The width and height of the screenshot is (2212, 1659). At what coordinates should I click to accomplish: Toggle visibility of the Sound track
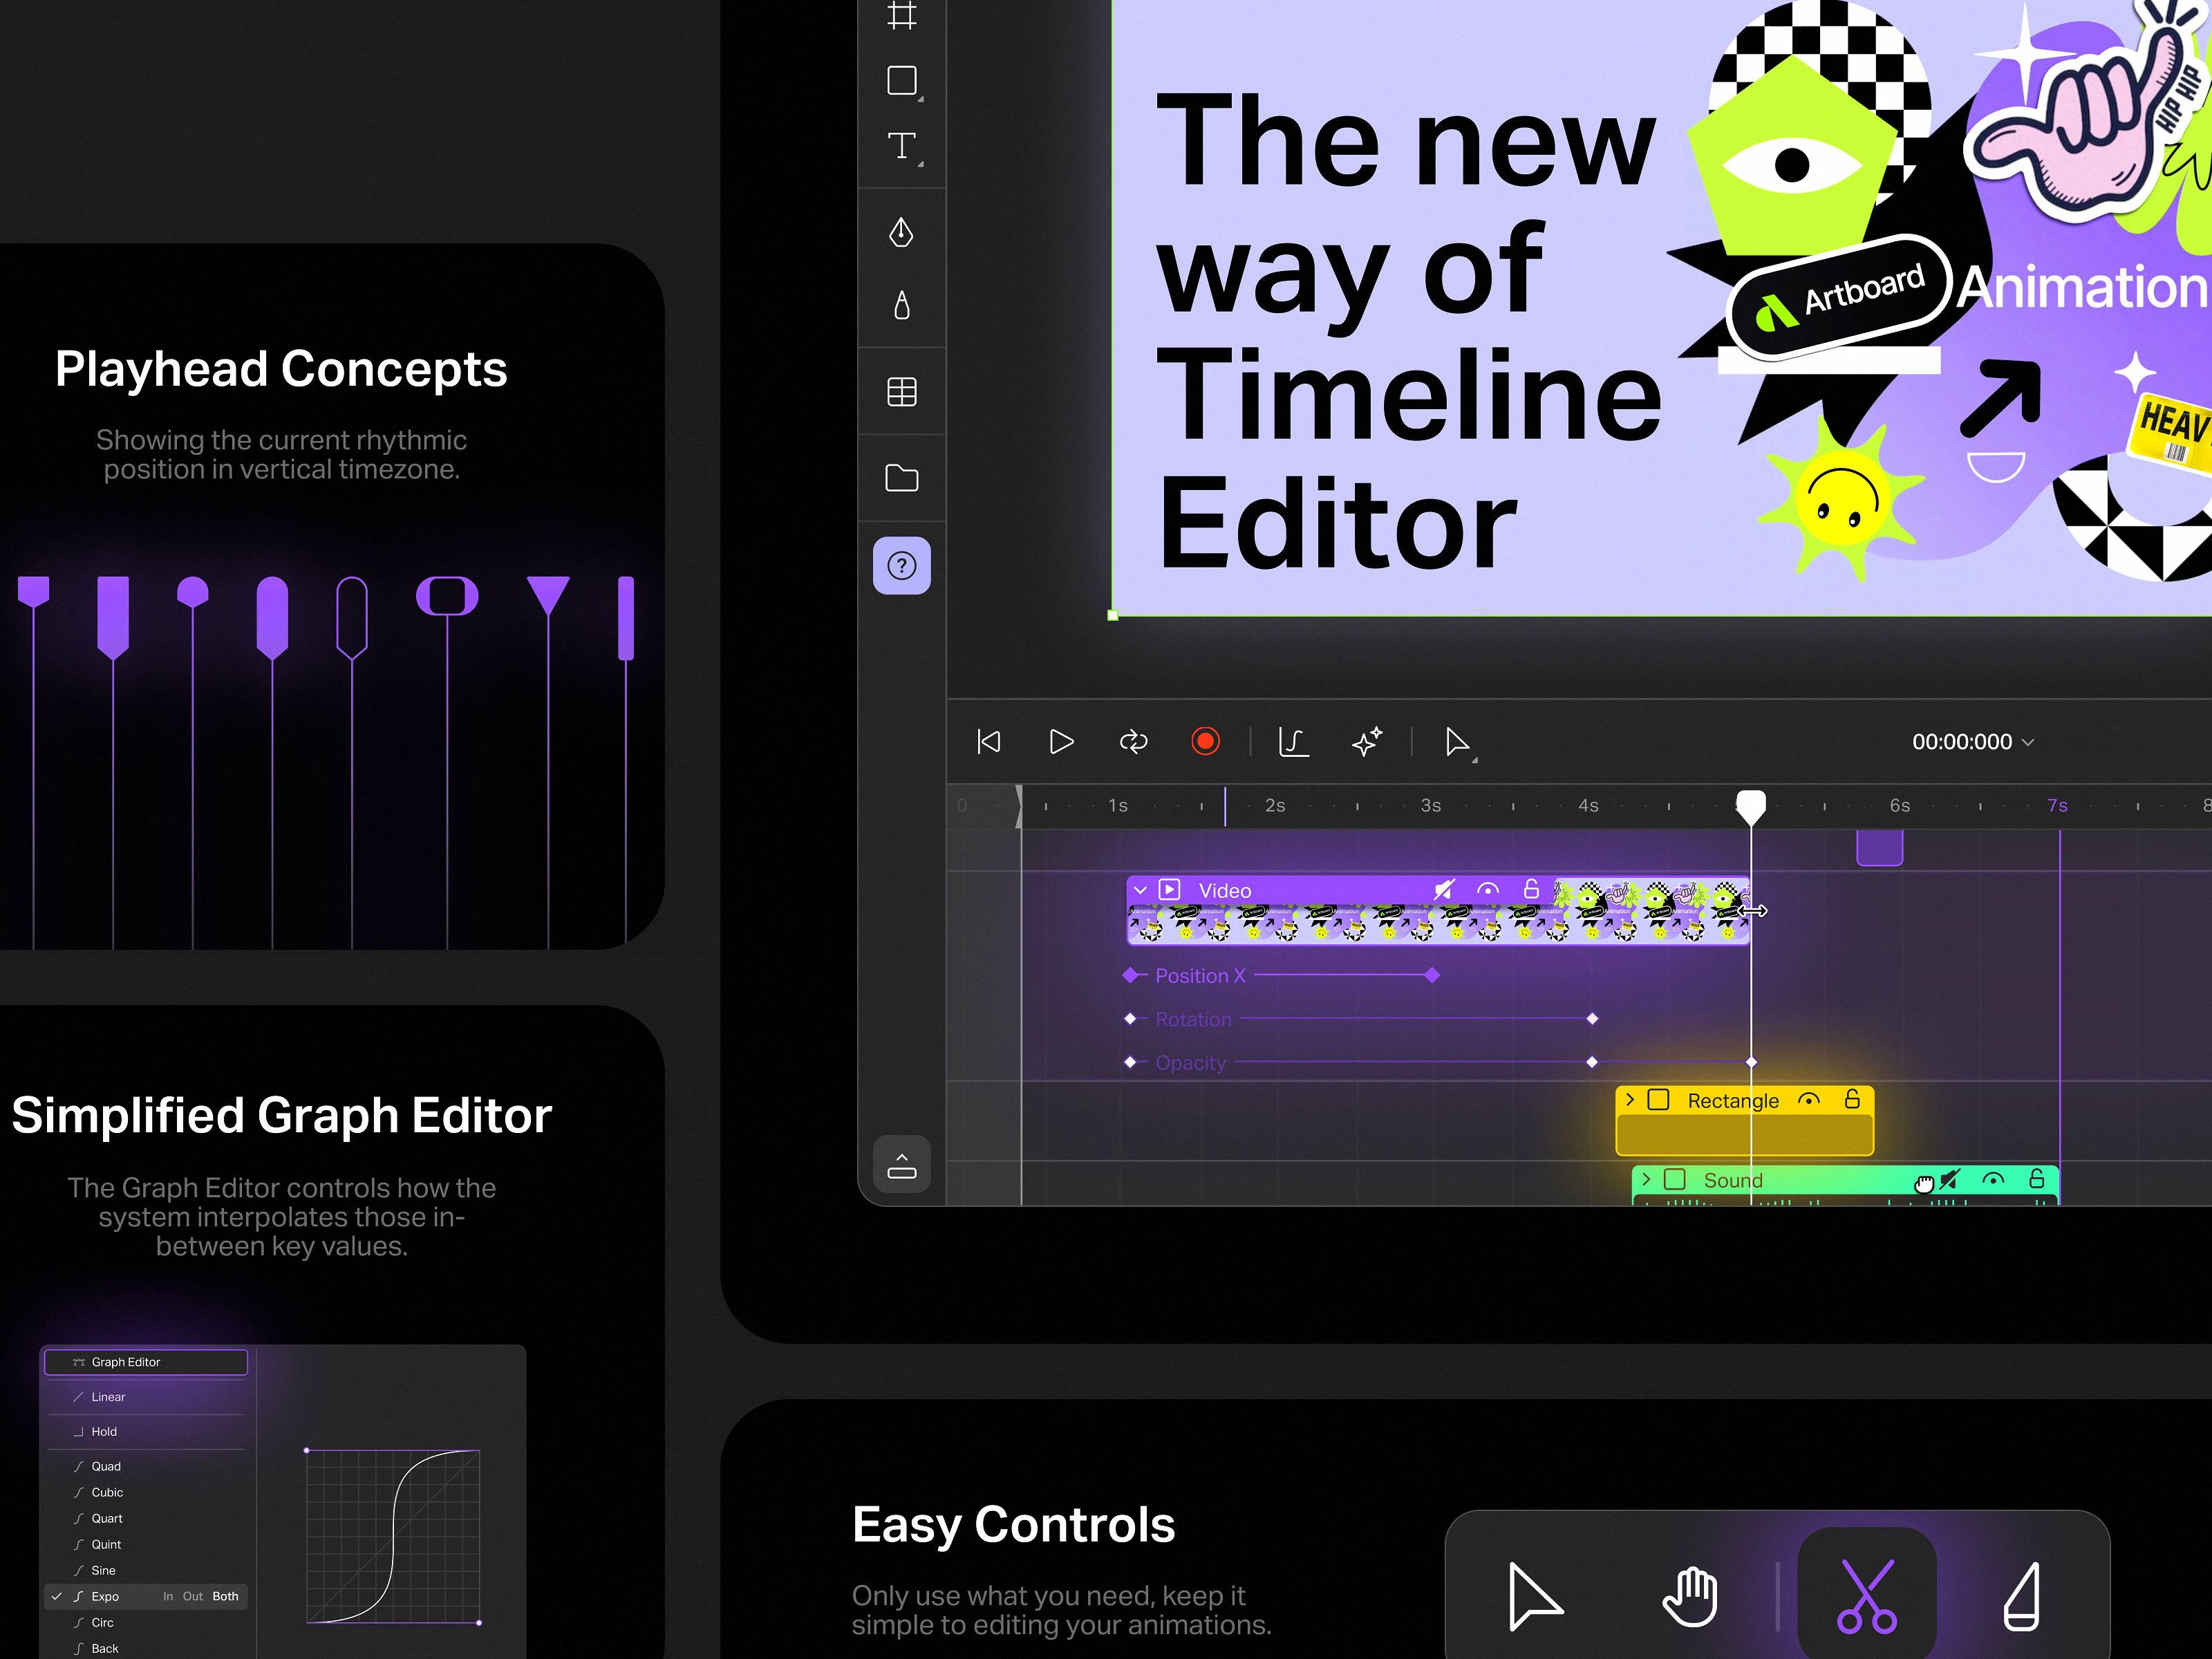click(1992, 1180)
